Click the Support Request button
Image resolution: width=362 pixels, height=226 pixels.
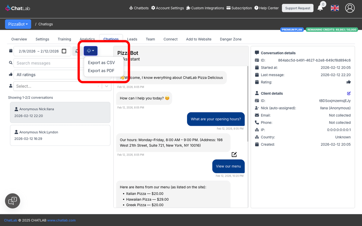point(297,8)
